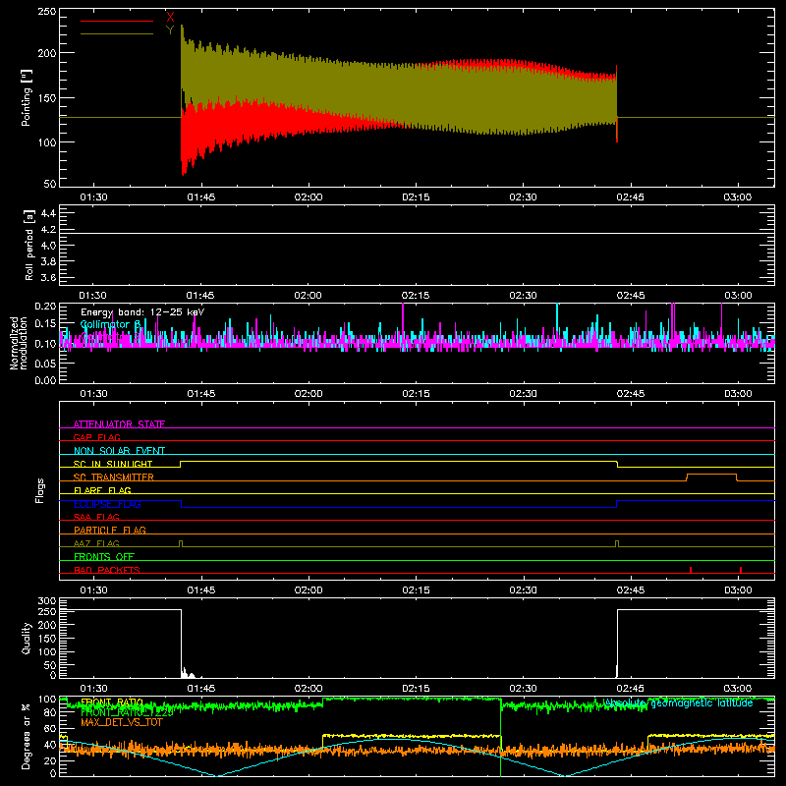Viewport: 786px width, 786px height.
Task: Click the yellow FRONT_RATIO legend label
Action: point(112,702)
